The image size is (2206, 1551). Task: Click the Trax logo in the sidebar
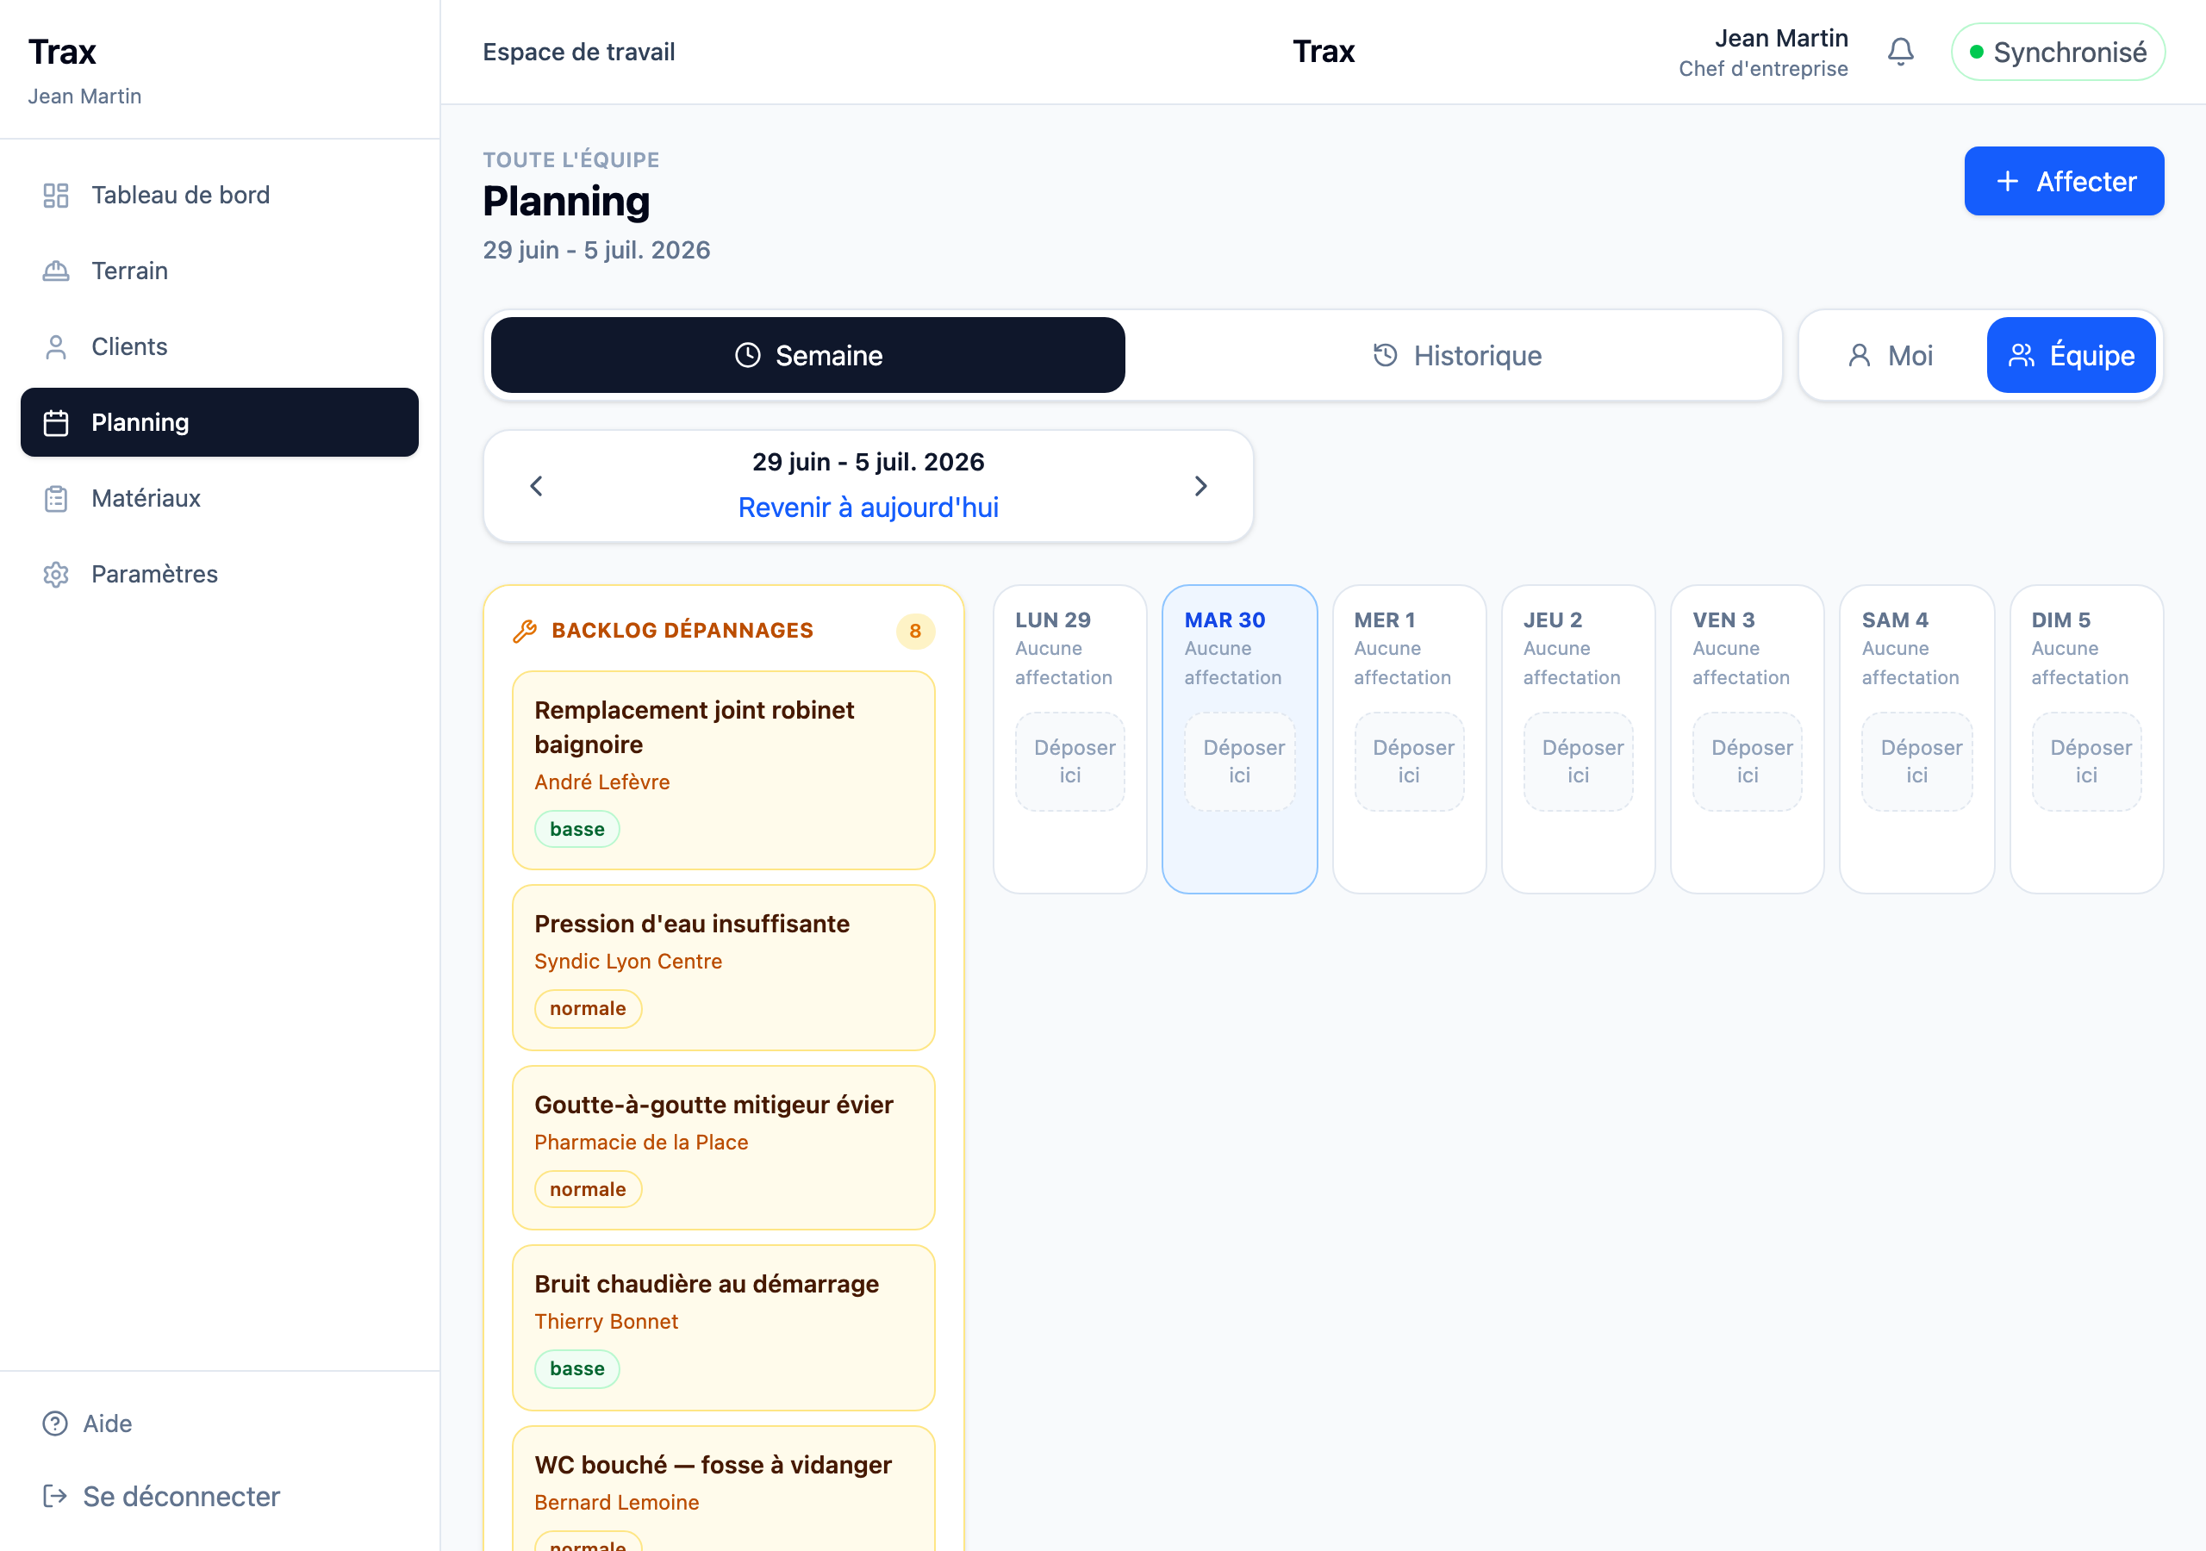(x=62, y=52)
